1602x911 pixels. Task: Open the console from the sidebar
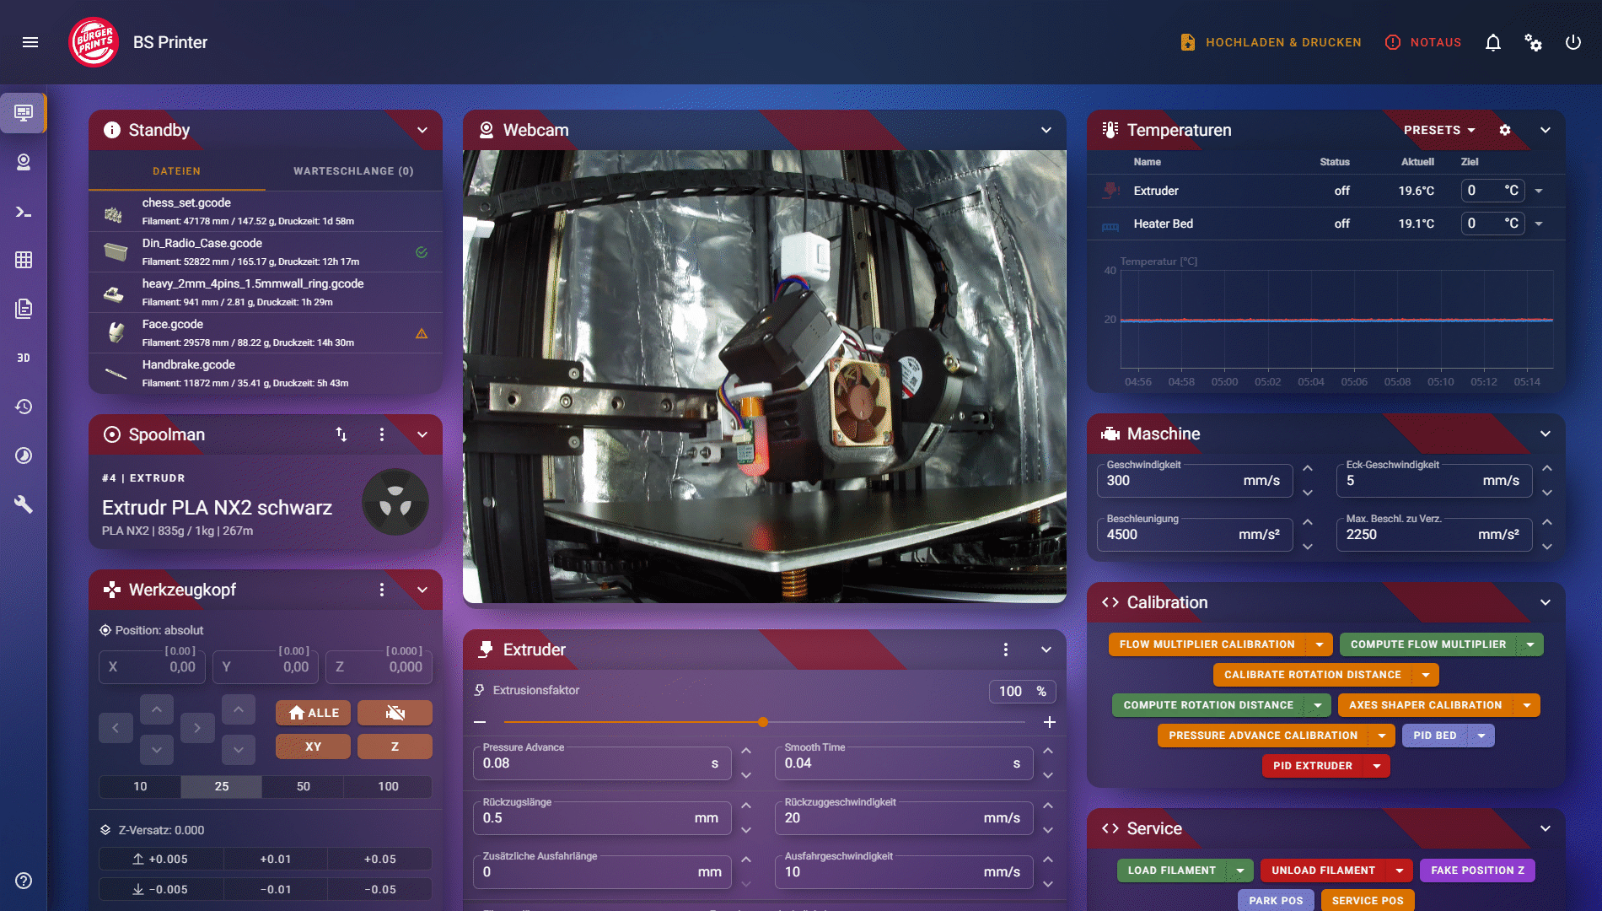click(x=23, y=213)
